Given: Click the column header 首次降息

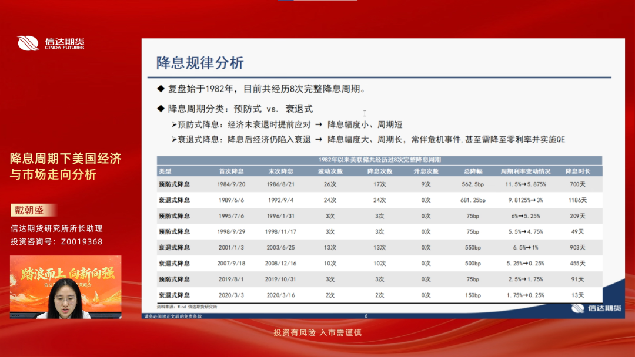Looking at the screenshot, I should [x=231, y=171].
